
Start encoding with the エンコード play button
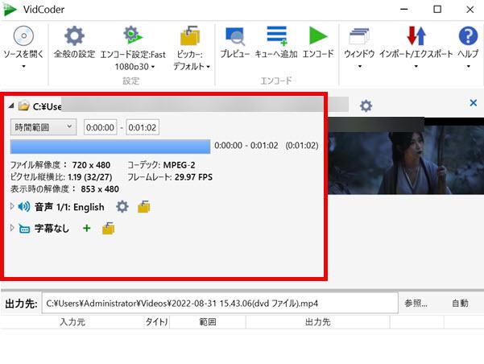point(318,37)
